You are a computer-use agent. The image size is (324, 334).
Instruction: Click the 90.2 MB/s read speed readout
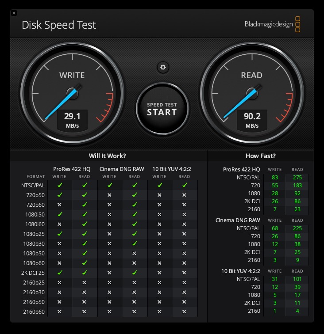point(251,120)
